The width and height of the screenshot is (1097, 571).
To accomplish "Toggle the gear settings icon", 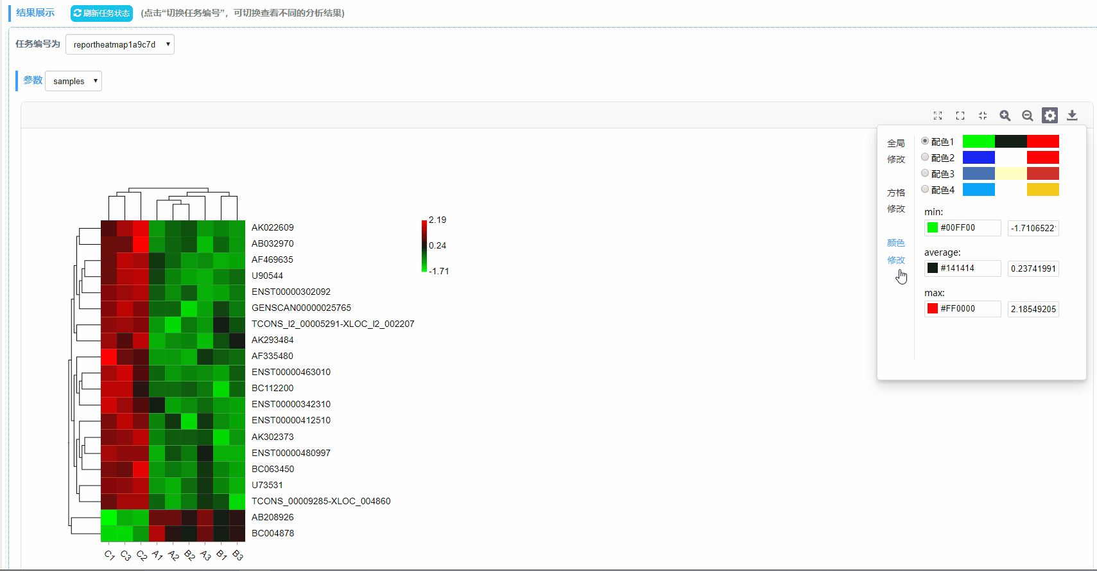I will pyautogui.click(x=1050, y=115).
